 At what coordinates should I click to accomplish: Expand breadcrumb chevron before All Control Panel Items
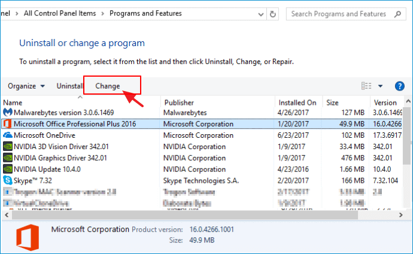tap(17, 13)
